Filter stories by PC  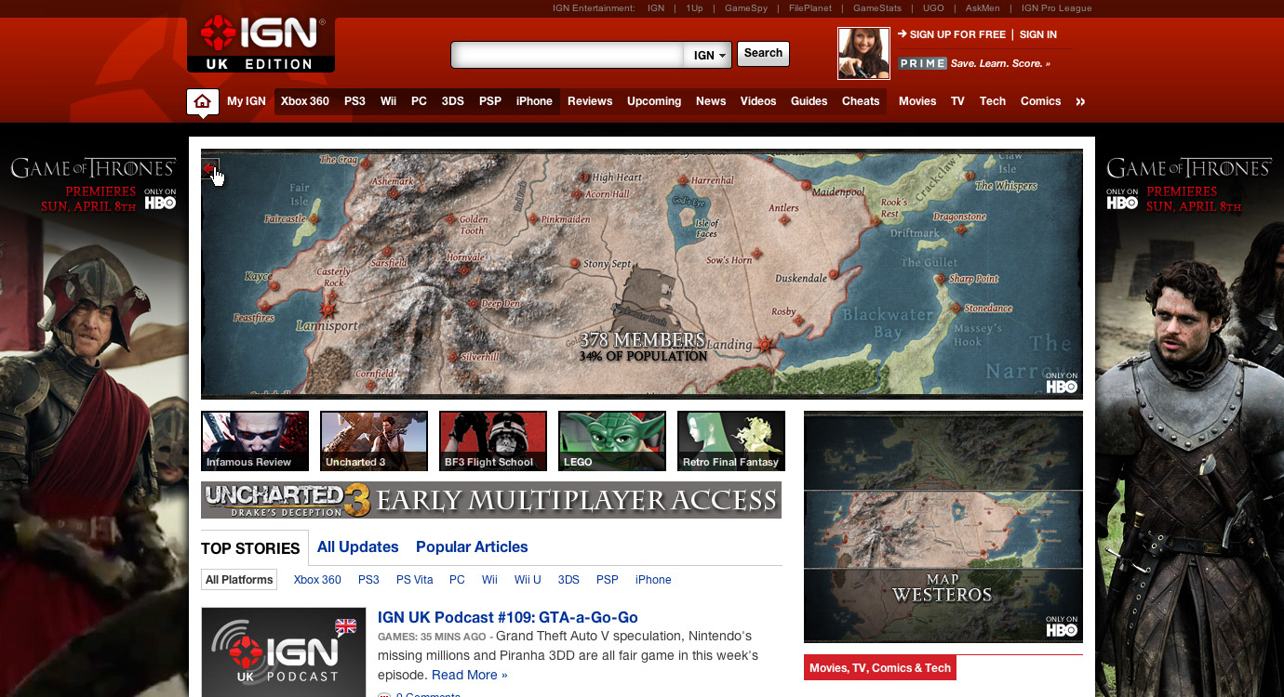pos(457,580)
